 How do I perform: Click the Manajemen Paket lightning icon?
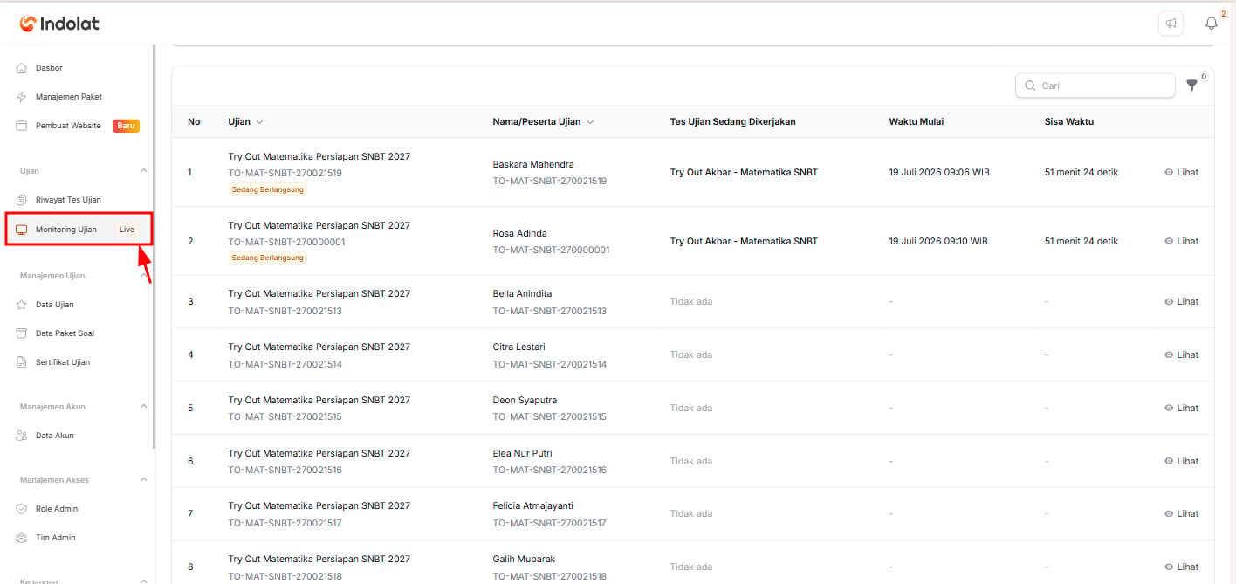click(x=22, y=97)
